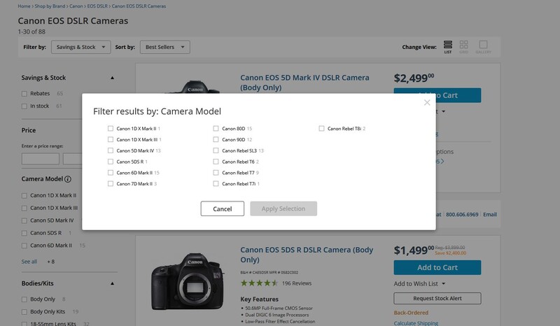Screen dimensions: 560x326
Task: Toggle sidebar Canon 1D X Mark II checkbox
Action: click(x=24, y=196)
